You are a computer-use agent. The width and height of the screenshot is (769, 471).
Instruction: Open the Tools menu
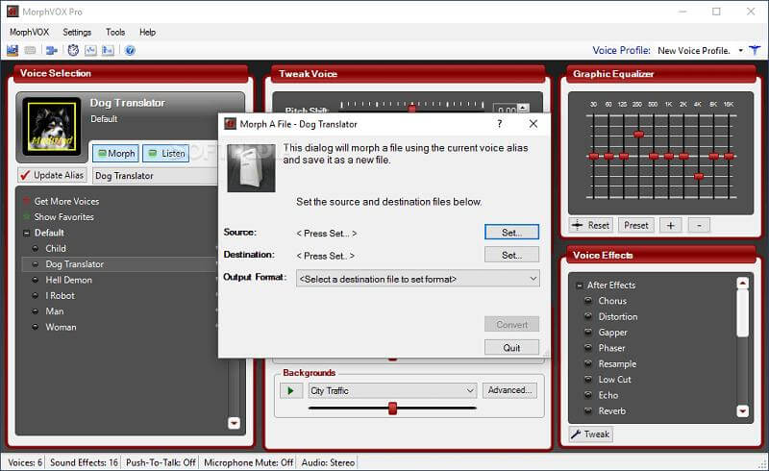pyautogui.click(x=115, y=32)
